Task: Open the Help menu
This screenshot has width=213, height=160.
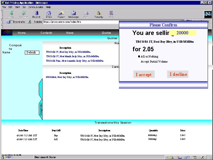Action: point(48,7)
